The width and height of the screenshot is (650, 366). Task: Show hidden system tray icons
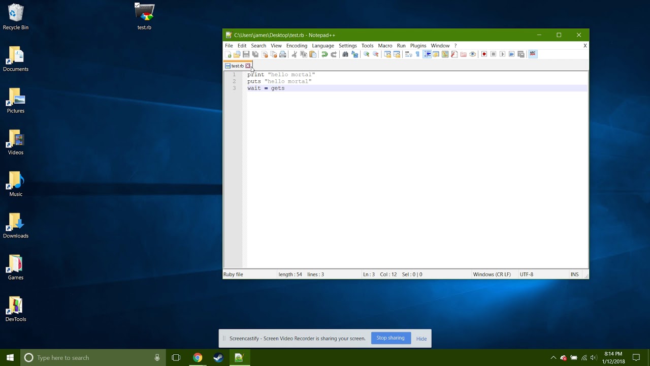554,358
